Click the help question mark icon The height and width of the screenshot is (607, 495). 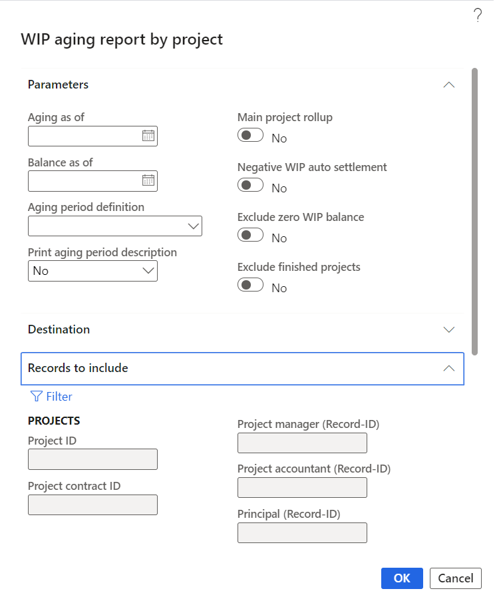477,17
